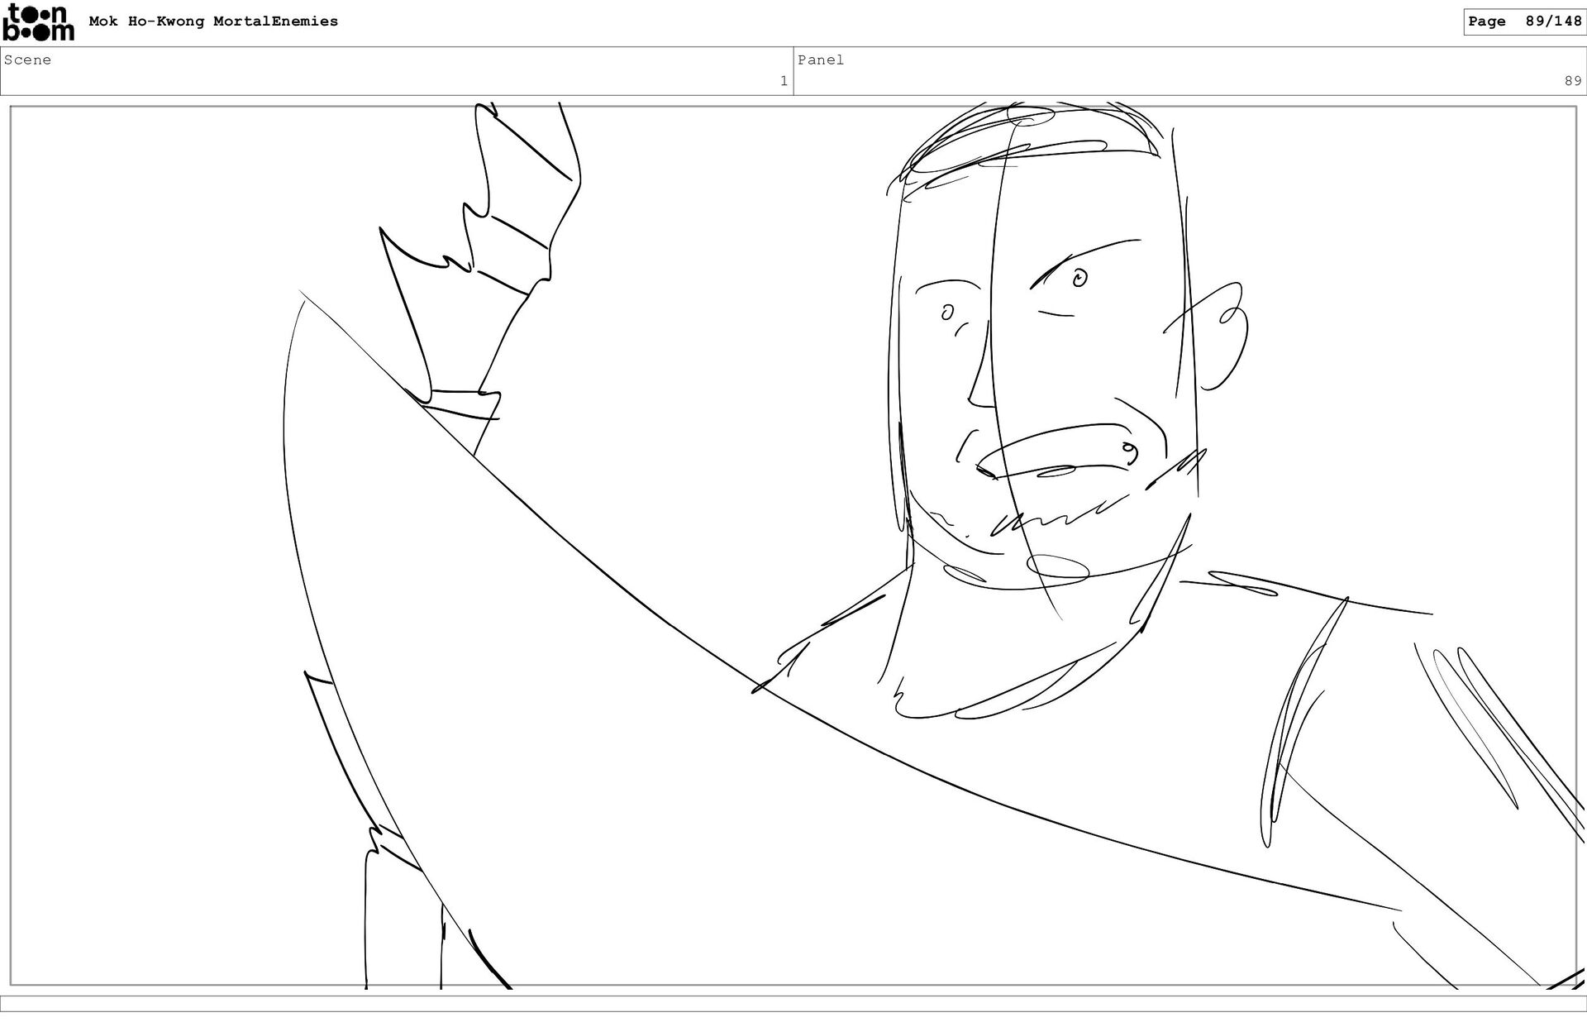Click the empty notes bar below the panel
1587x1027 pixels.
point(793,1003)
